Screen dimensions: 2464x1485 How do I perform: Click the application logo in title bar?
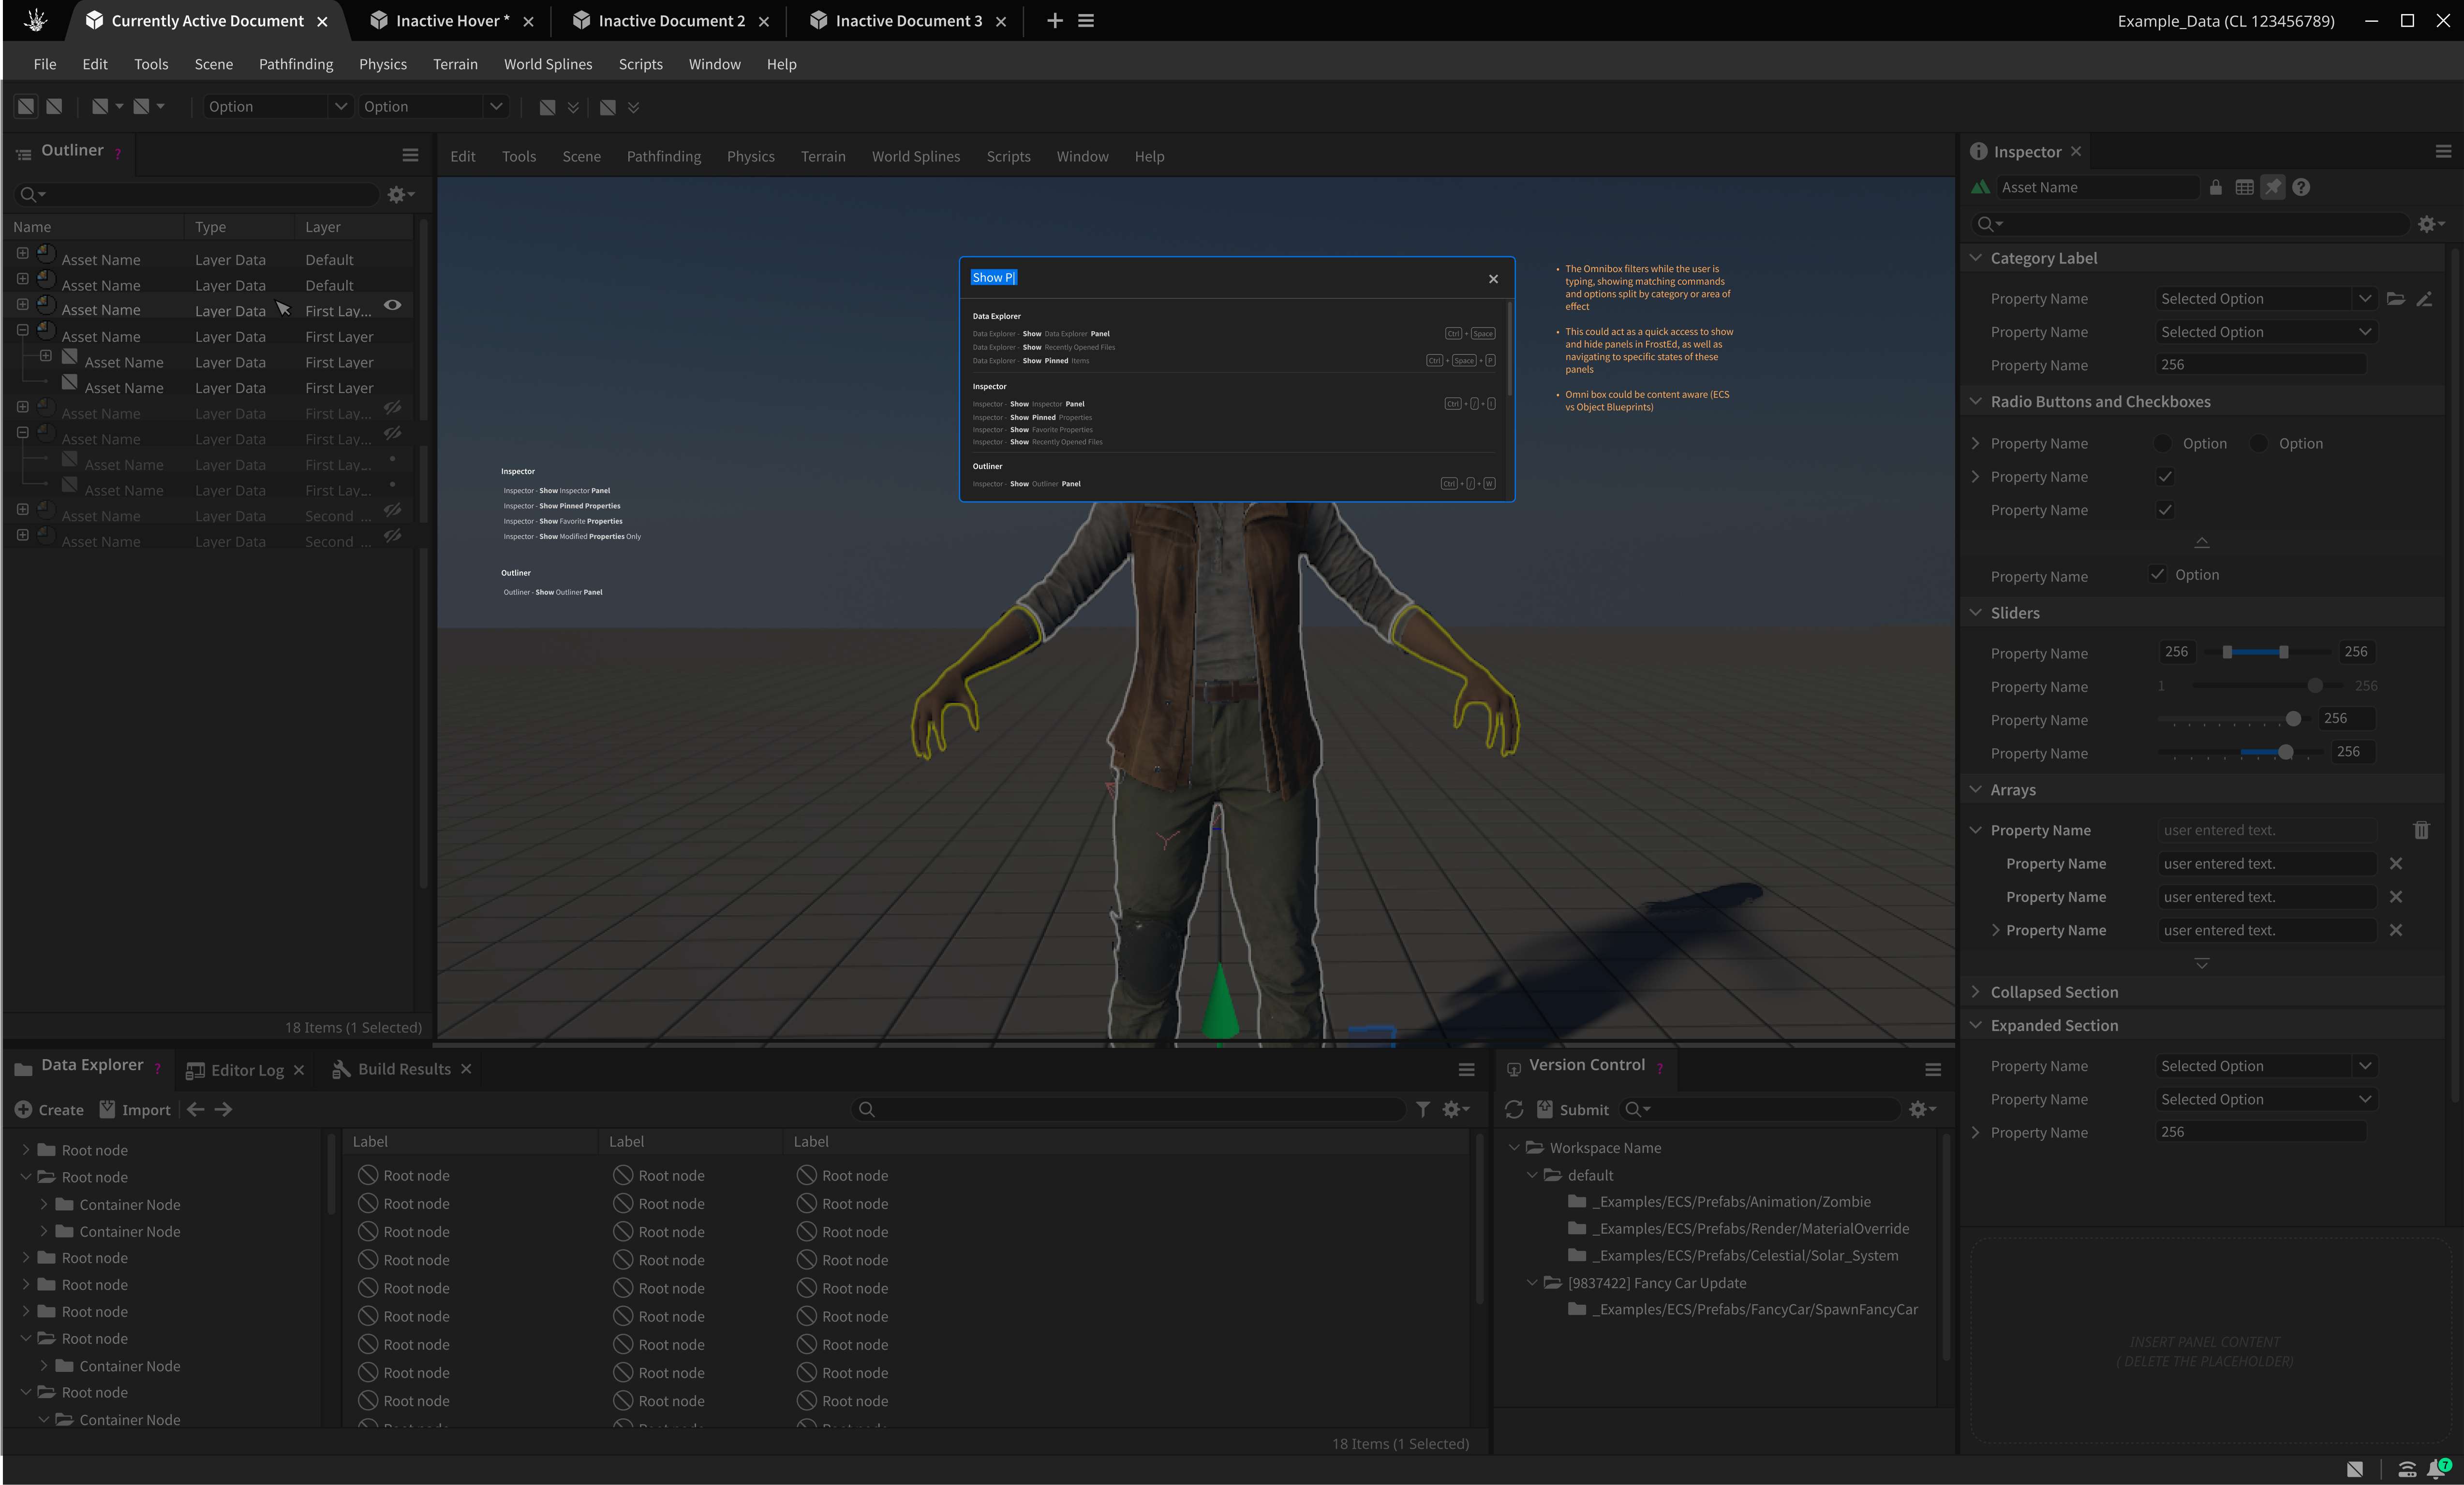coord(35,20)
